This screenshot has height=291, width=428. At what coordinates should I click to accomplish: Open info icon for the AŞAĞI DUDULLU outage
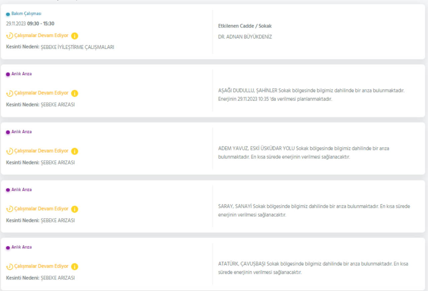click(x=75, y=93)
